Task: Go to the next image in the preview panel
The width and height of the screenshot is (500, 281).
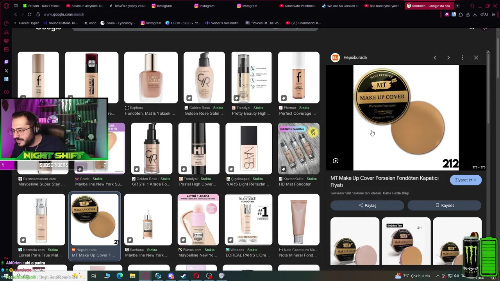Action: click(448, 57)
